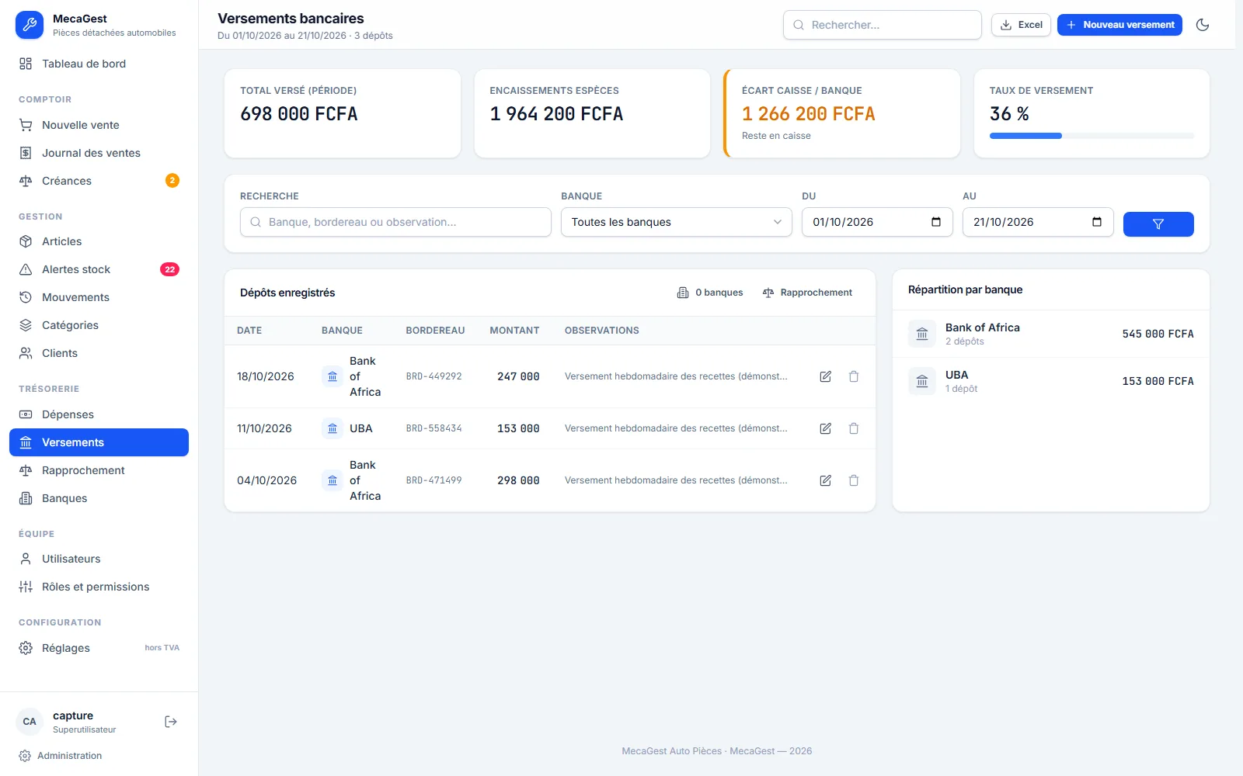
Task: Open Créances in the sidebar
Action: pyautogui.click(x=99, y=181)
